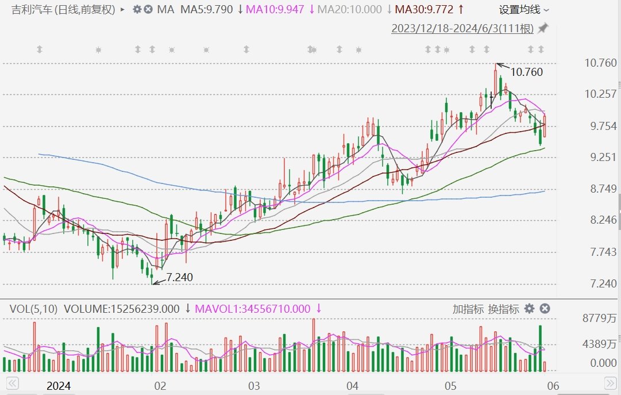Click the 换指标 button
This screenshot has height=395, width=621.
tap(503, 309)
